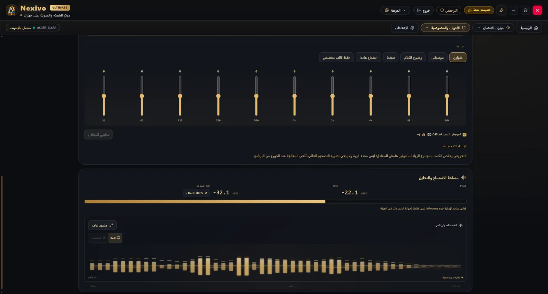Click the خروج logout button

click(x=423, y=11)
